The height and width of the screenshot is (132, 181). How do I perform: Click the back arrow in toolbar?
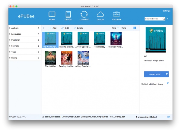click(x=44, y=28)
